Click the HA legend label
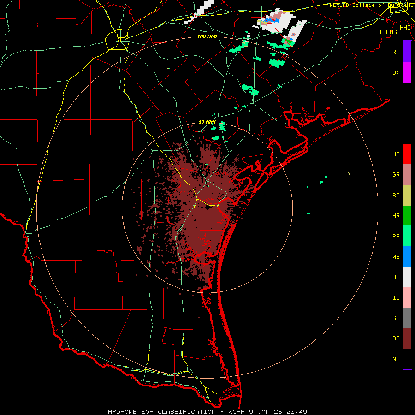 coord(396,154)
